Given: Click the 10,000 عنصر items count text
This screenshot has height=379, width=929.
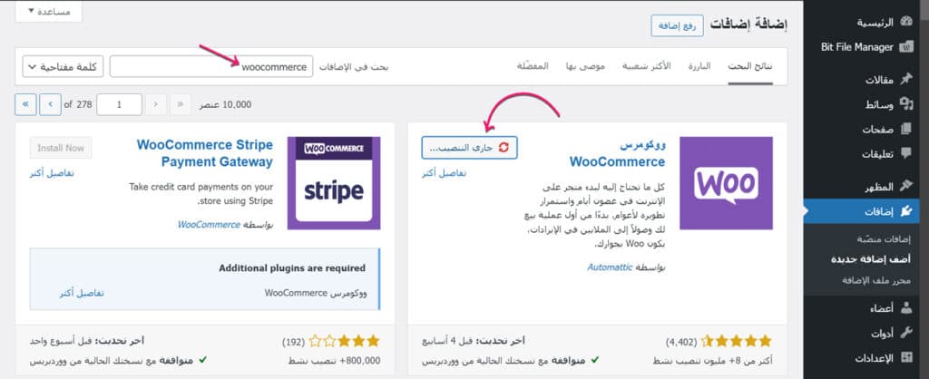Looking at the screenshot, I should pyautogui.click(x=227, y=105).
